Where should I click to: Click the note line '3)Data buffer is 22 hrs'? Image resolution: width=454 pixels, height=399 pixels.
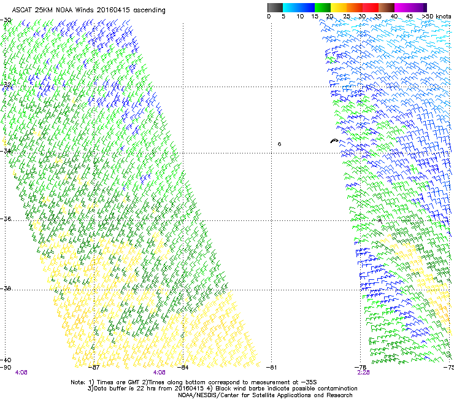[222, 389]
